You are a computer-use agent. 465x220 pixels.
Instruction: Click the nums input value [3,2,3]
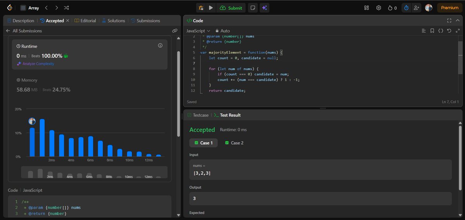pyautogui.click(x=202, y=173)
